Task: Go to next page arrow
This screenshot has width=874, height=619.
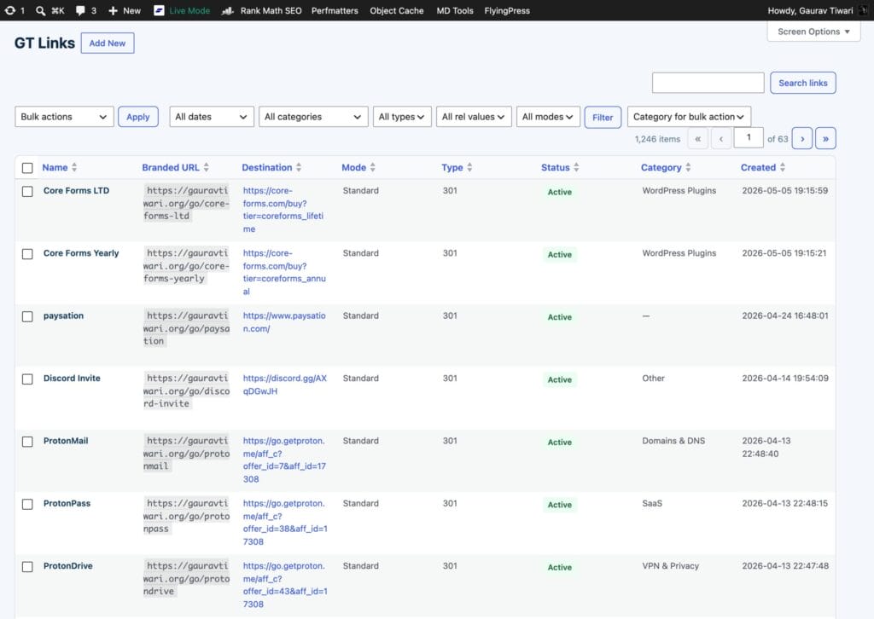Action: pos(802,139)
